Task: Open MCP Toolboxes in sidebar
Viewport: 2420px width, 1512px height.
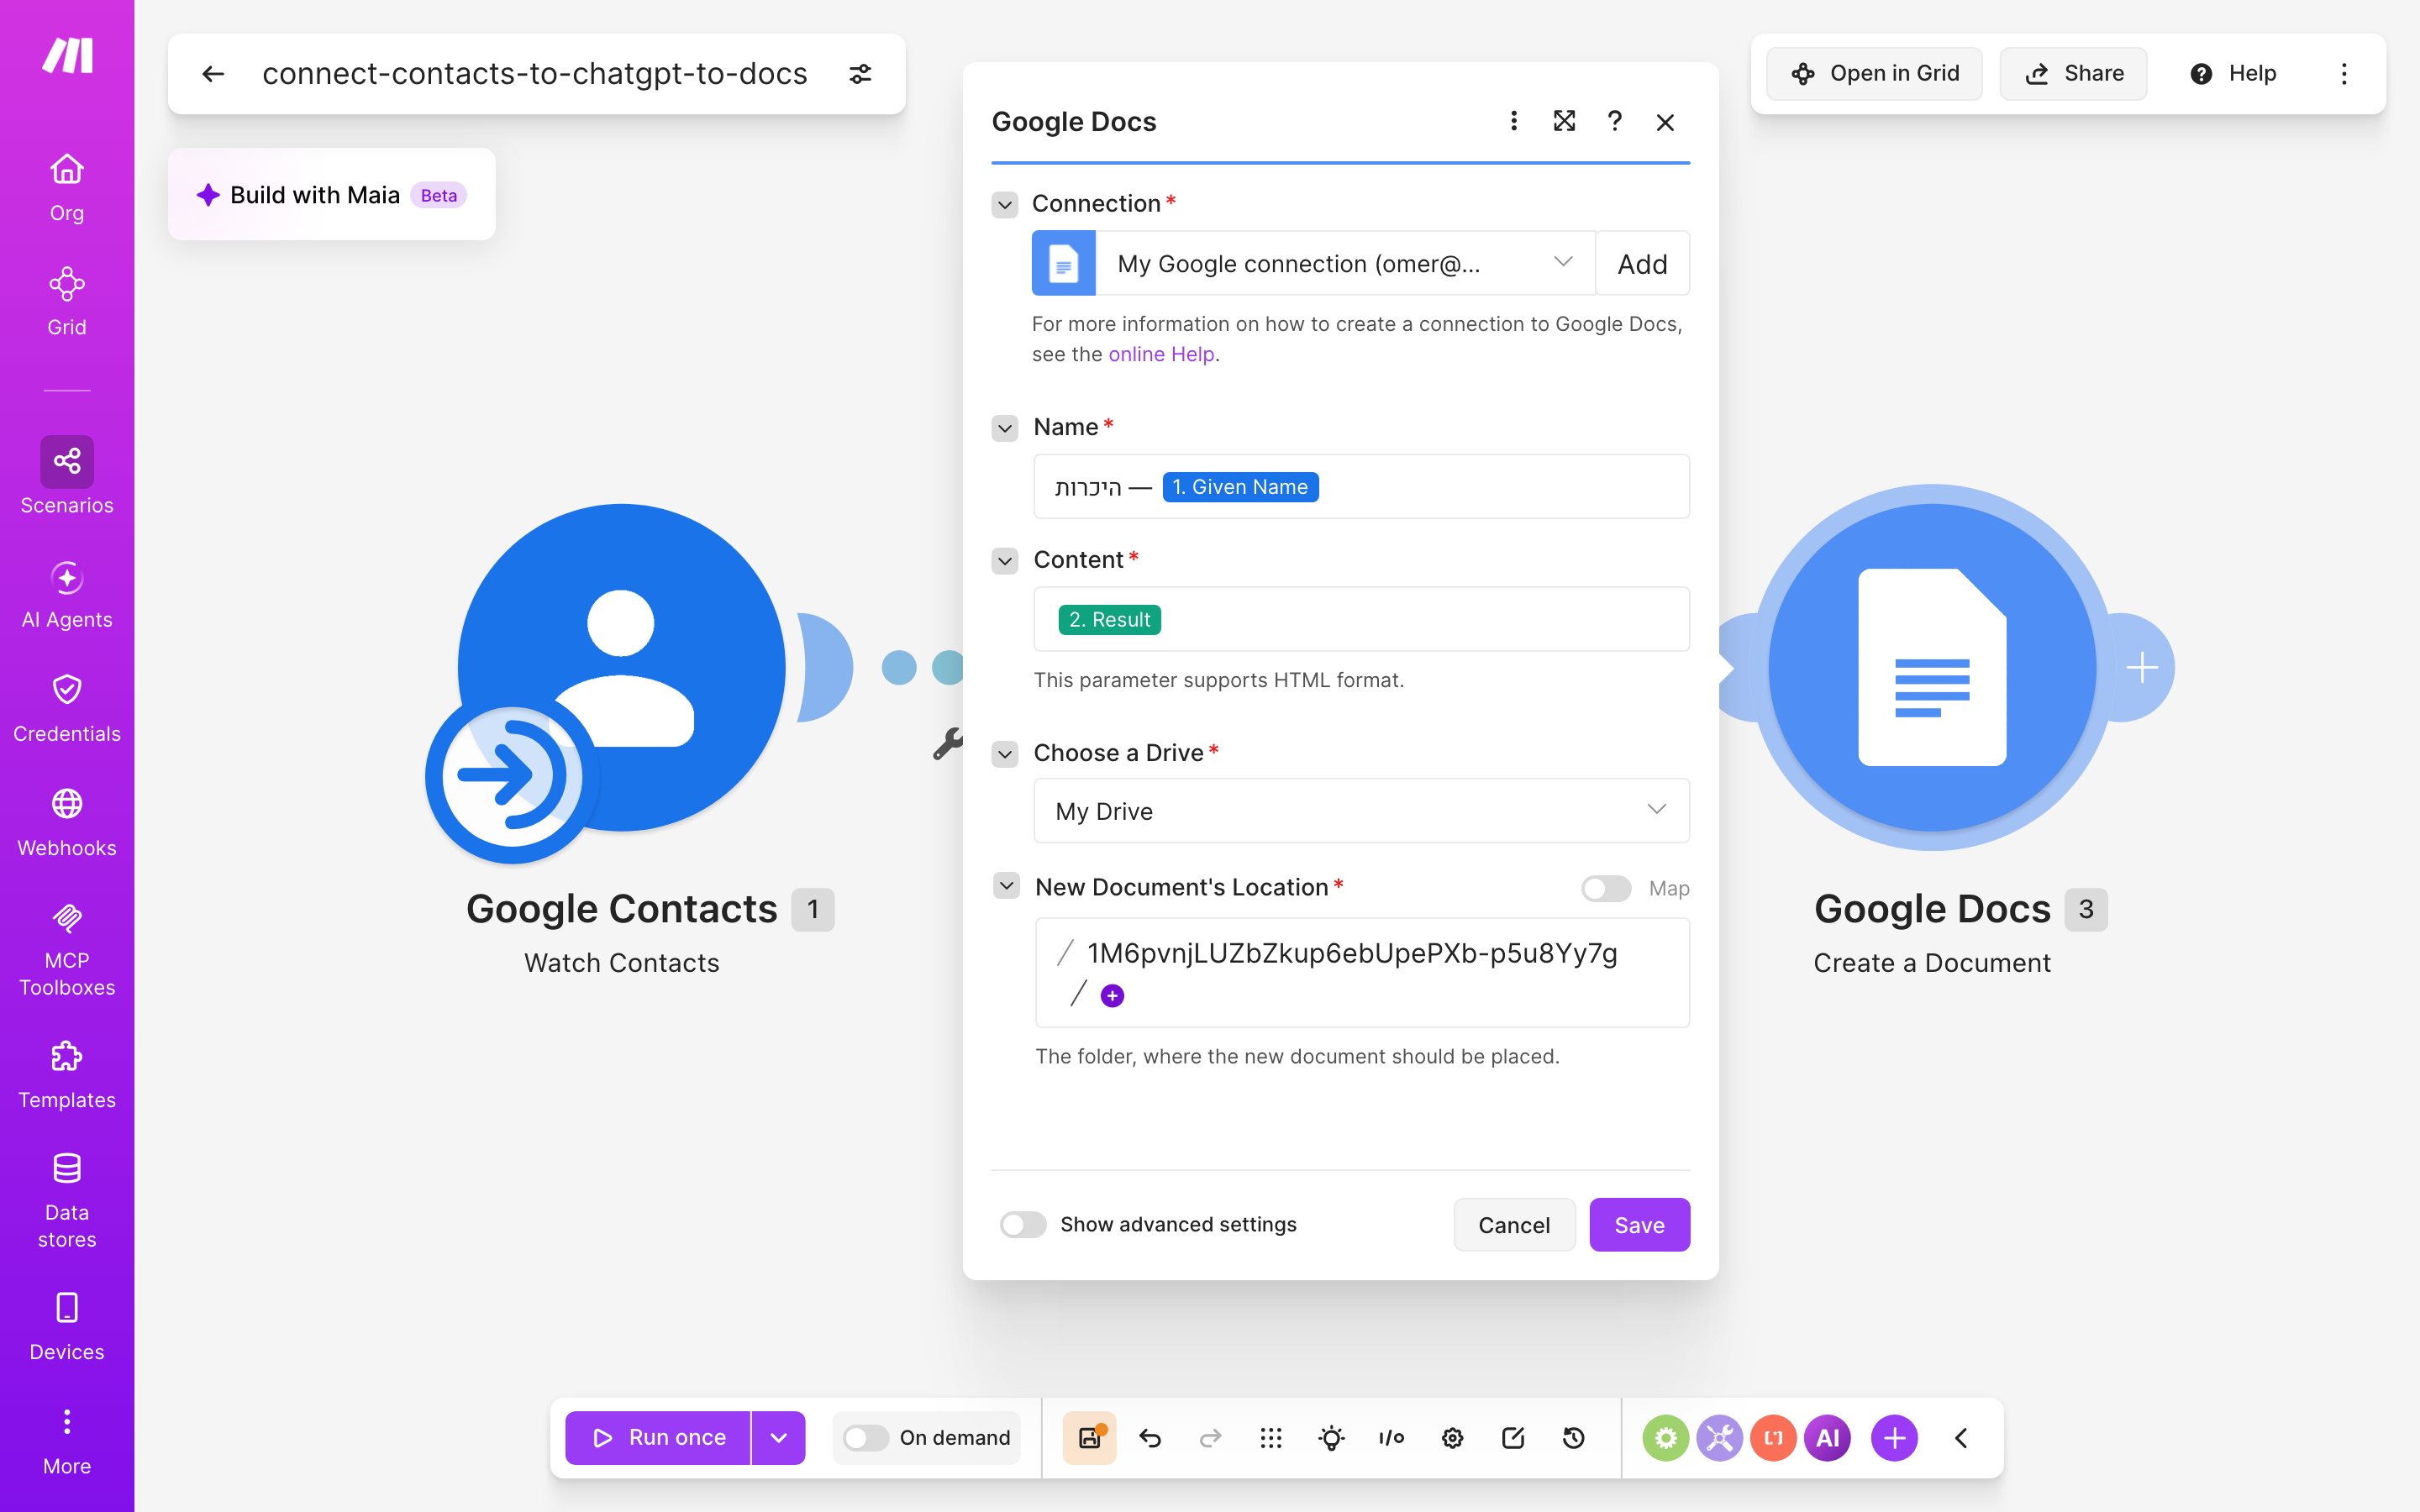Action: point(67,949)
